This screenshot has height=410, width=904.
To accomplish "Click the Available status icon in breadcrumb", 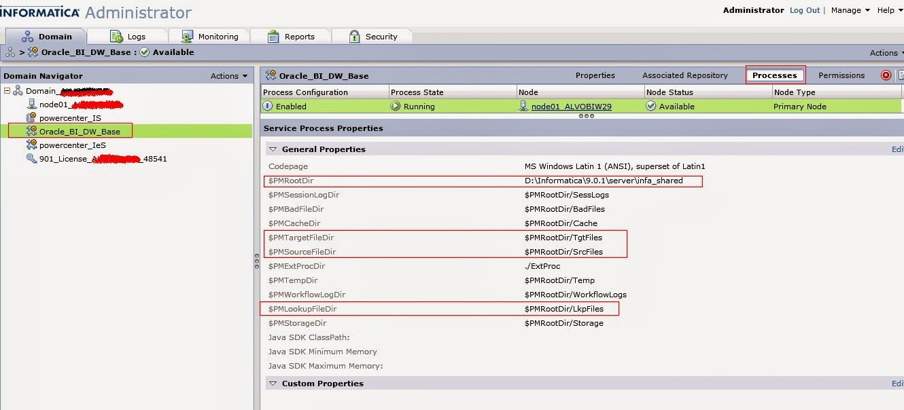I will (x=145, y=52).
